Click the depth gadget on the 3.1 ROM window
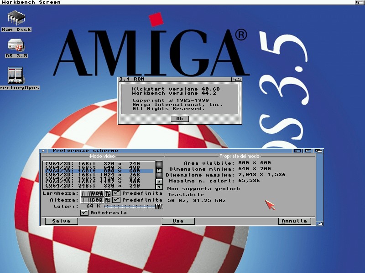 [236, 79]
